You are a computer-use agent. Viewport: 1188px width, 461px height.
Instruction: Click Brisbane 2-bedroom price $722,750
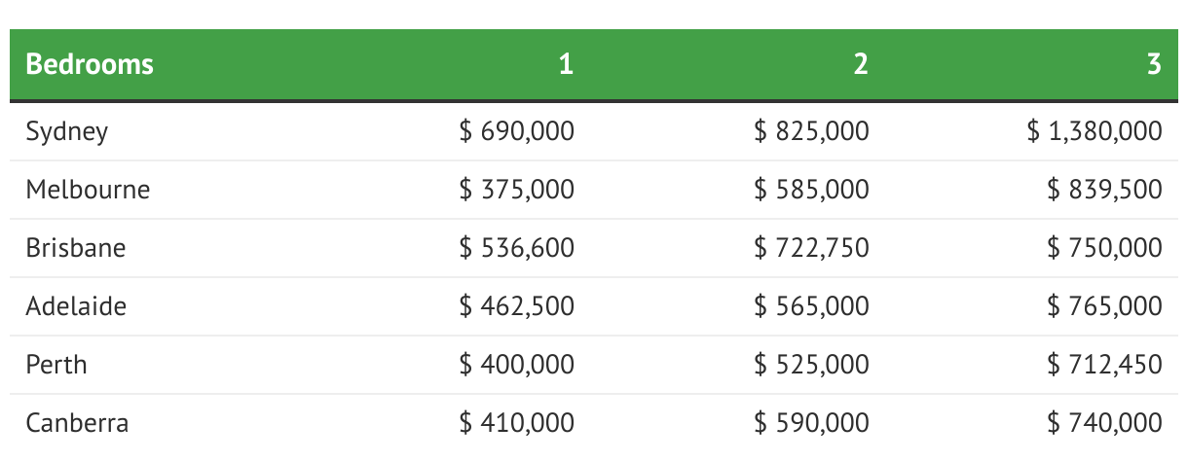point(811,248)
